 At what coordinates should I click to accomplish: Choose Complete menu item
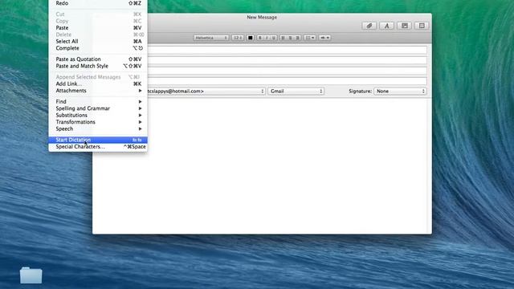click(x=98, y=48)
